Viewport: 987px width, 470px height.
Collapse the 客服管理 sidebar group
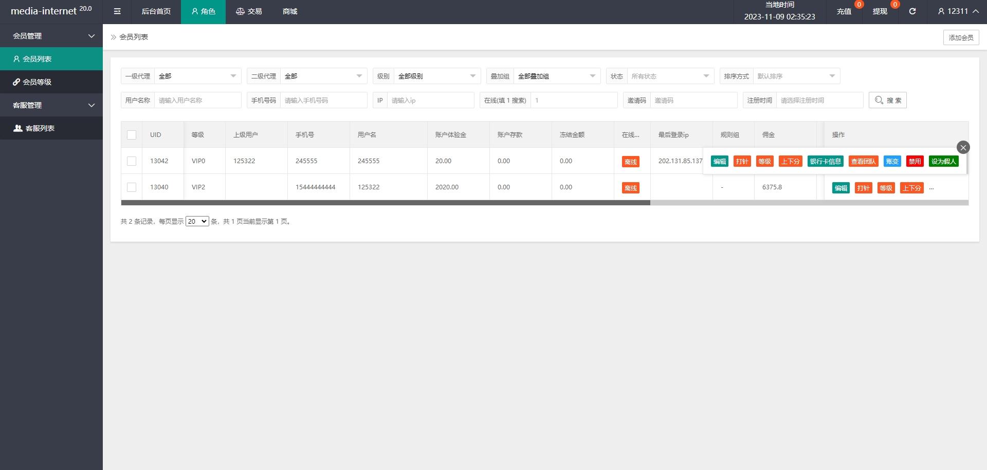point(51,105)
